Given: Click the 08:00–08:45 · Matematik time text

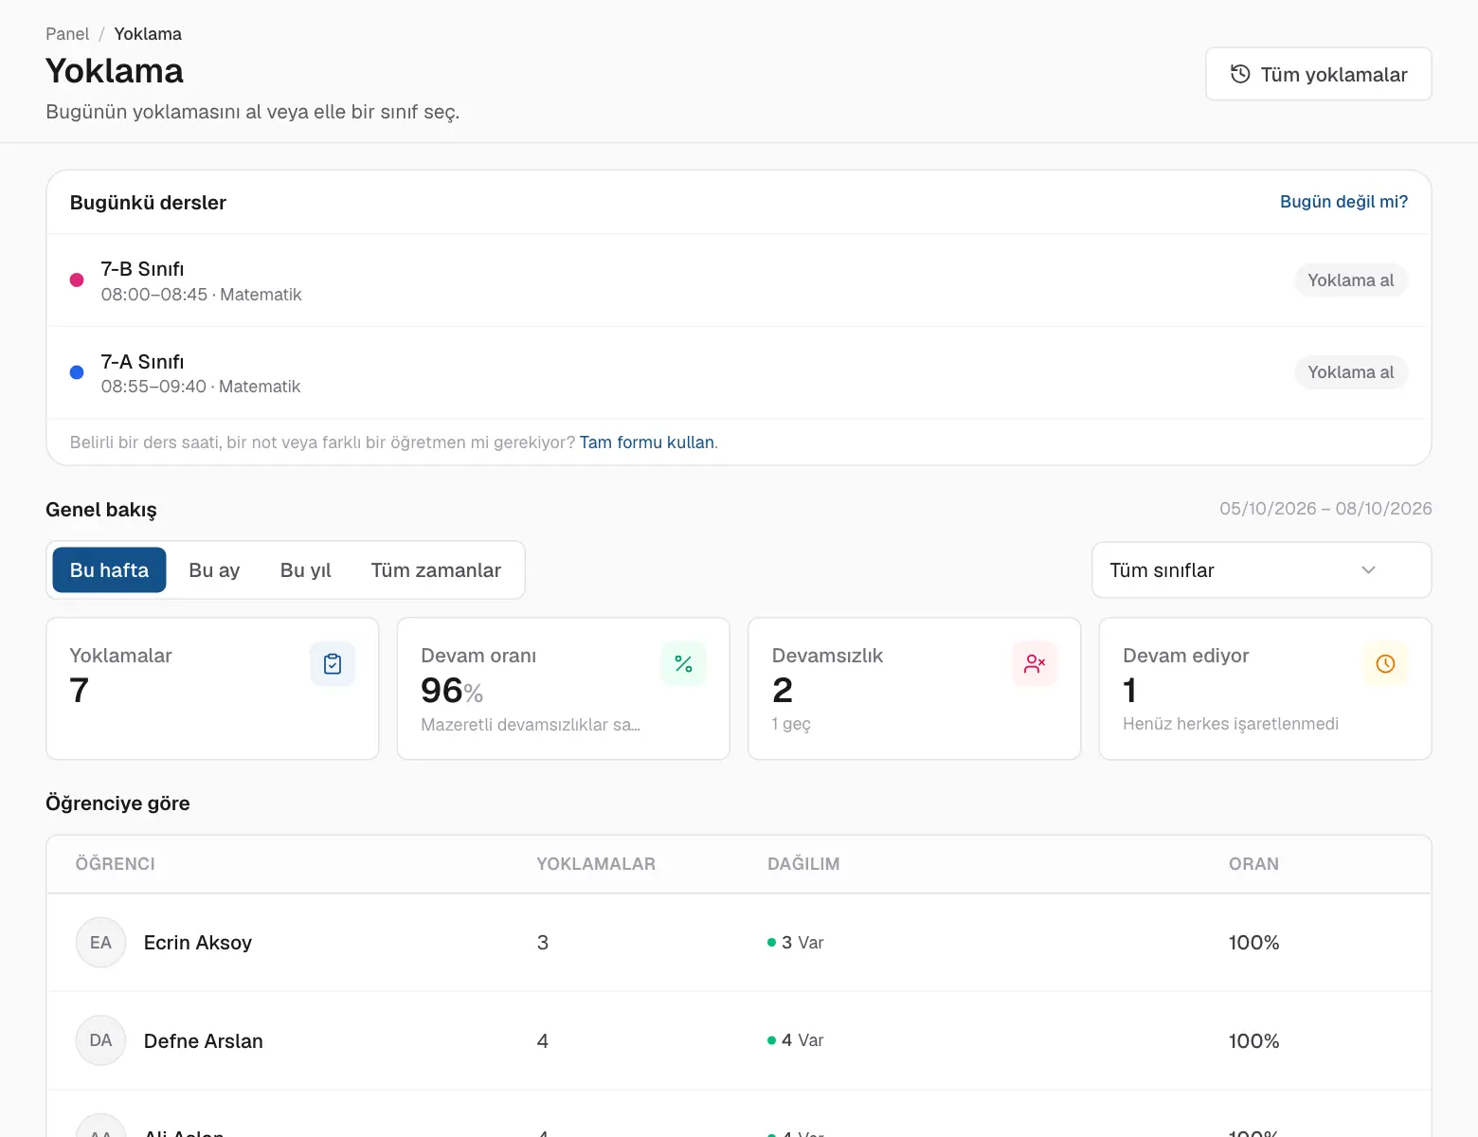Looking at the screenshot, I should point(202,295).
